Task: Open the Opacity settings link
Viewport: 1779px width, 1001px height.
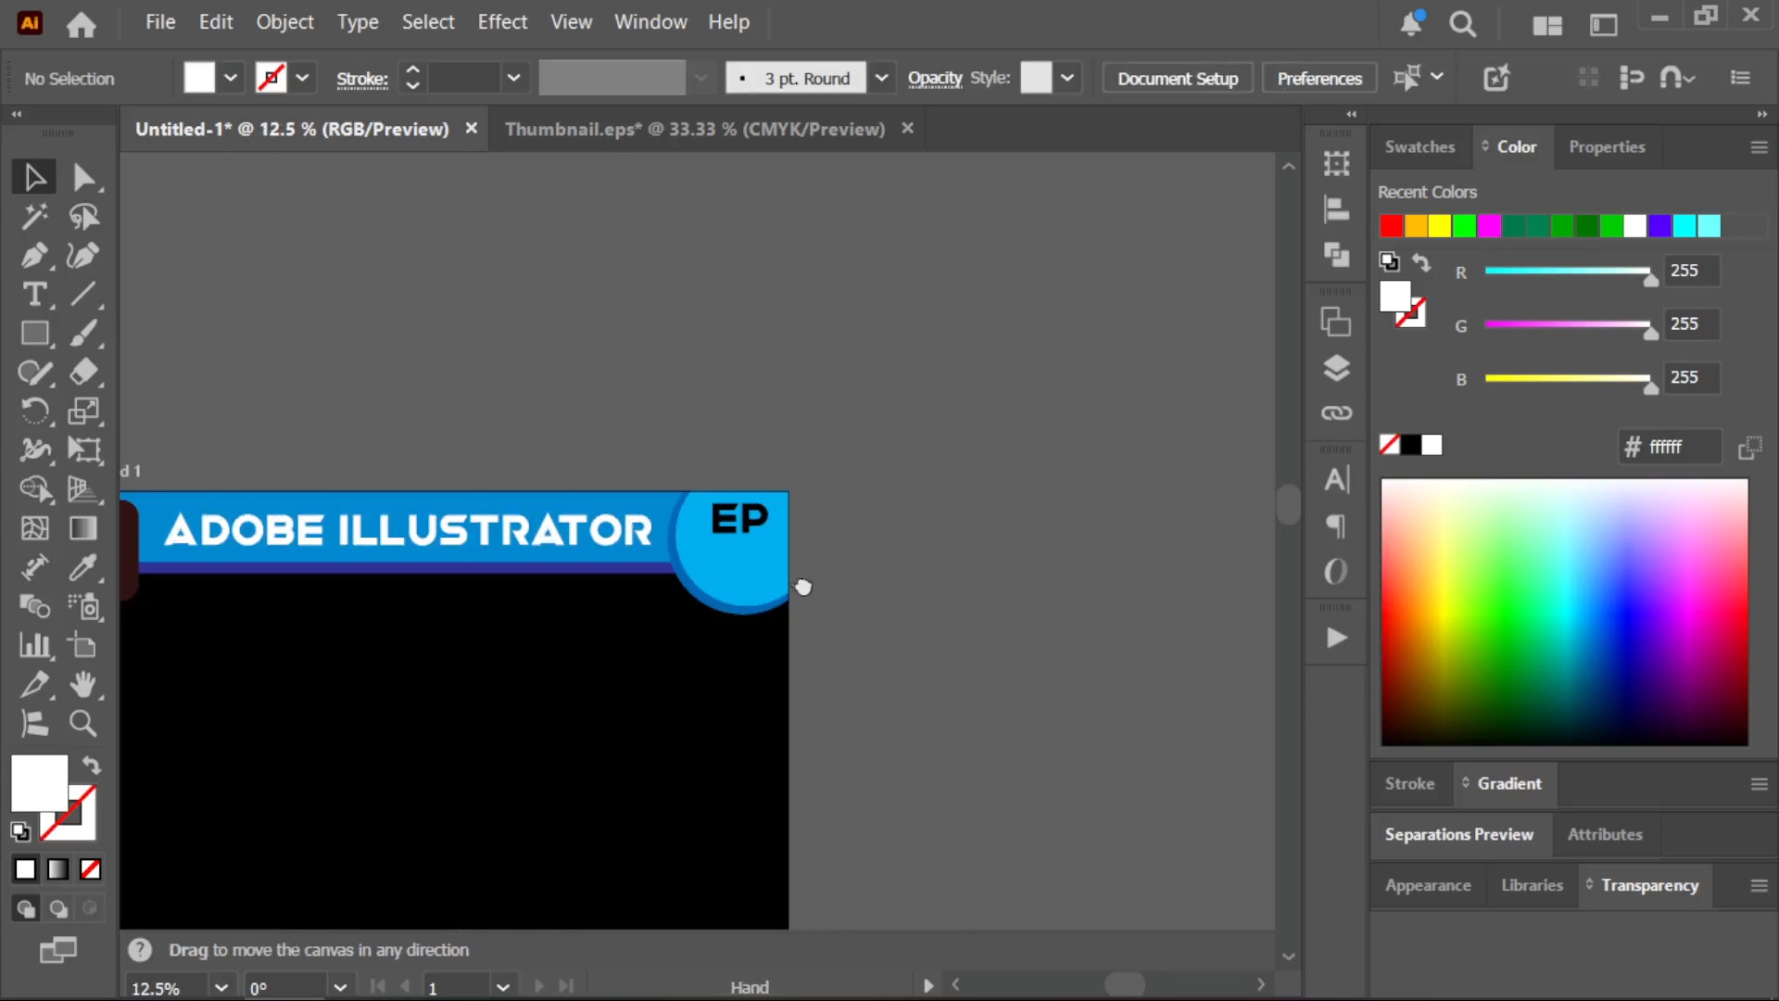Action: pyautogui.click(x=935, y=79)
